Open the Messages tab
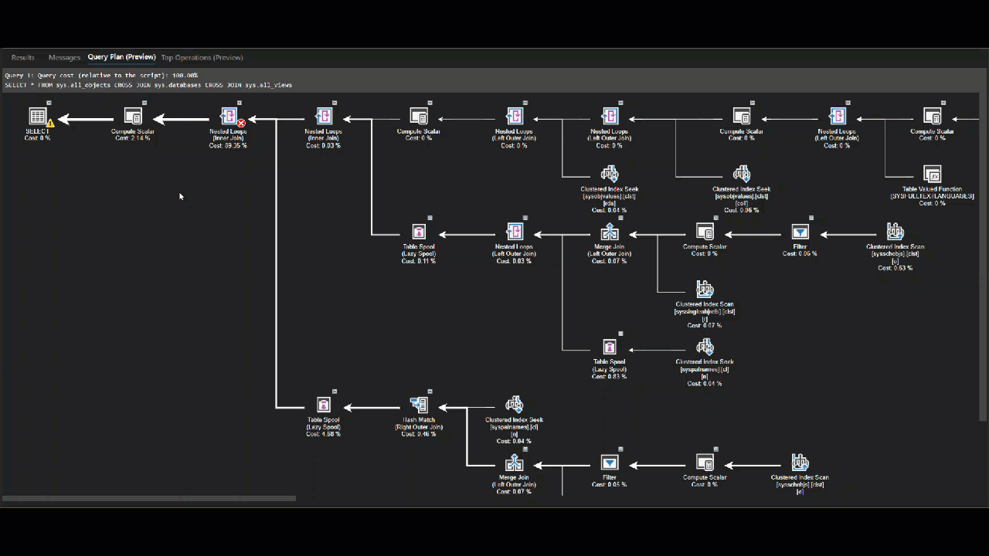 [64, 57]
